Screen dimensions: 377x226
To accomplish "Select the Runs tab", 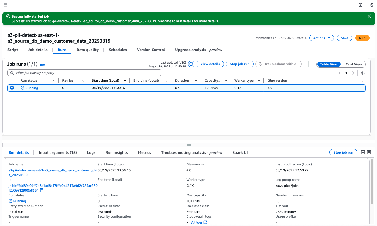I will click(62, 50).
